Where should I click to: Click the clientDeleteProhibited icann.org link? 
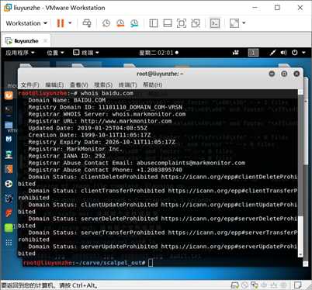pos(229,177)
